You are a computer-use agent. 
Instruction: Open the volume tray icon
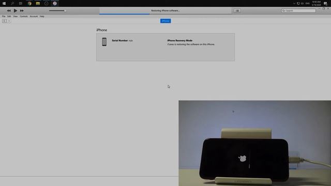click(x=302, y=4)
